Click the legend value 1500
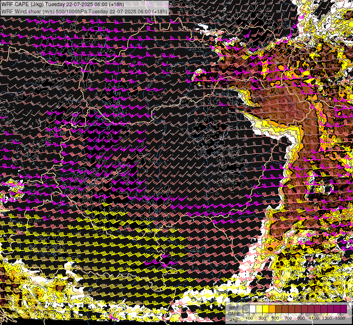 click(x=340, y=318)
